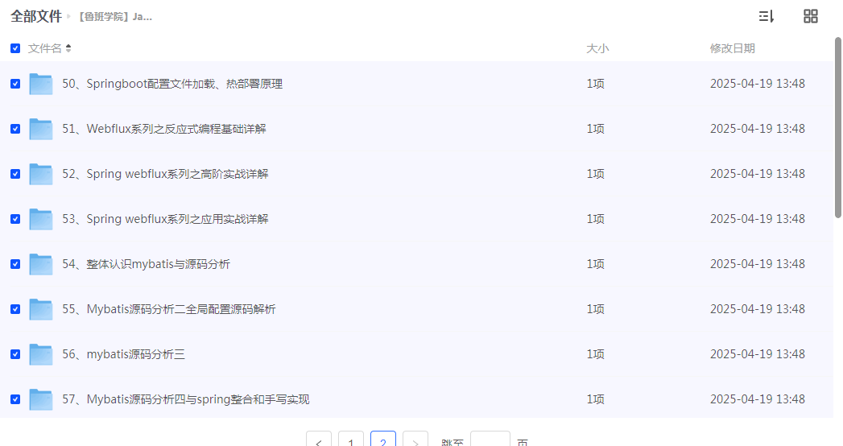This screenshot has width=843, height=446.
Task: Go to next page arrow
Action: (415, 440)
